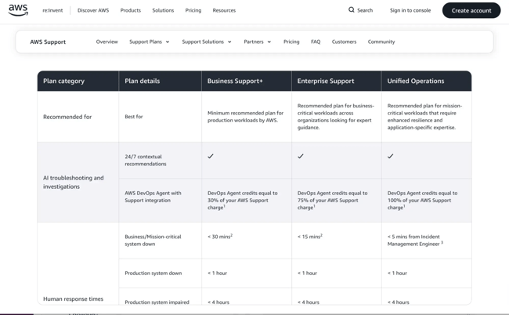The width and height of the screenshot is (509, 315).
Task: Click Minimum recommended plan for production workloads text
Action: tap(245, 117)
